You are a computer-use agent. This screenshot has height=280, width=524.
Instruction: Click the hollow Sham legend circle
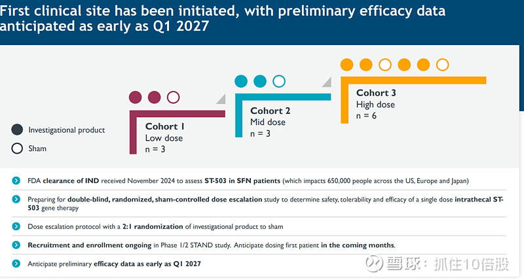coord(18,148)
